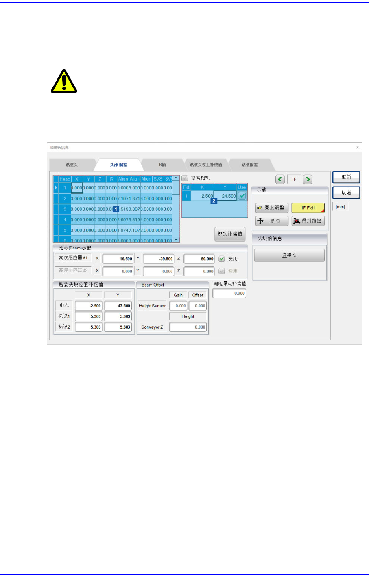Viewport: 369px width, 579px height.
Task: Toggle the 参考相机 checkbox
Action: tap(185, 178)
